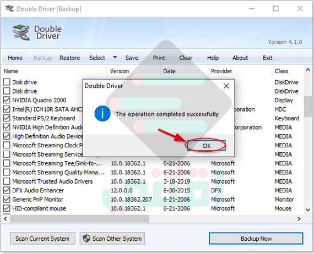314x254 pixels.
Task: Check Microsoft Trusted Audio Drivers
Action: (x=7, y=181)
